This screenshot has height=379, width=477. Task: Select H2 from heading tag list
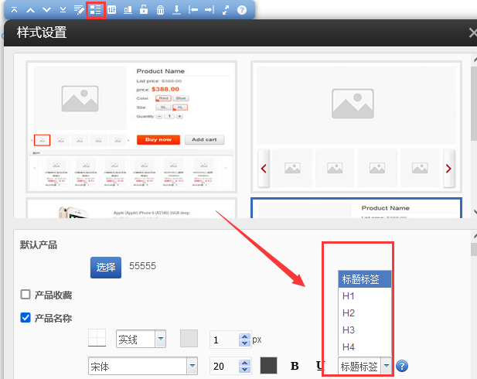tap(349, 312)
